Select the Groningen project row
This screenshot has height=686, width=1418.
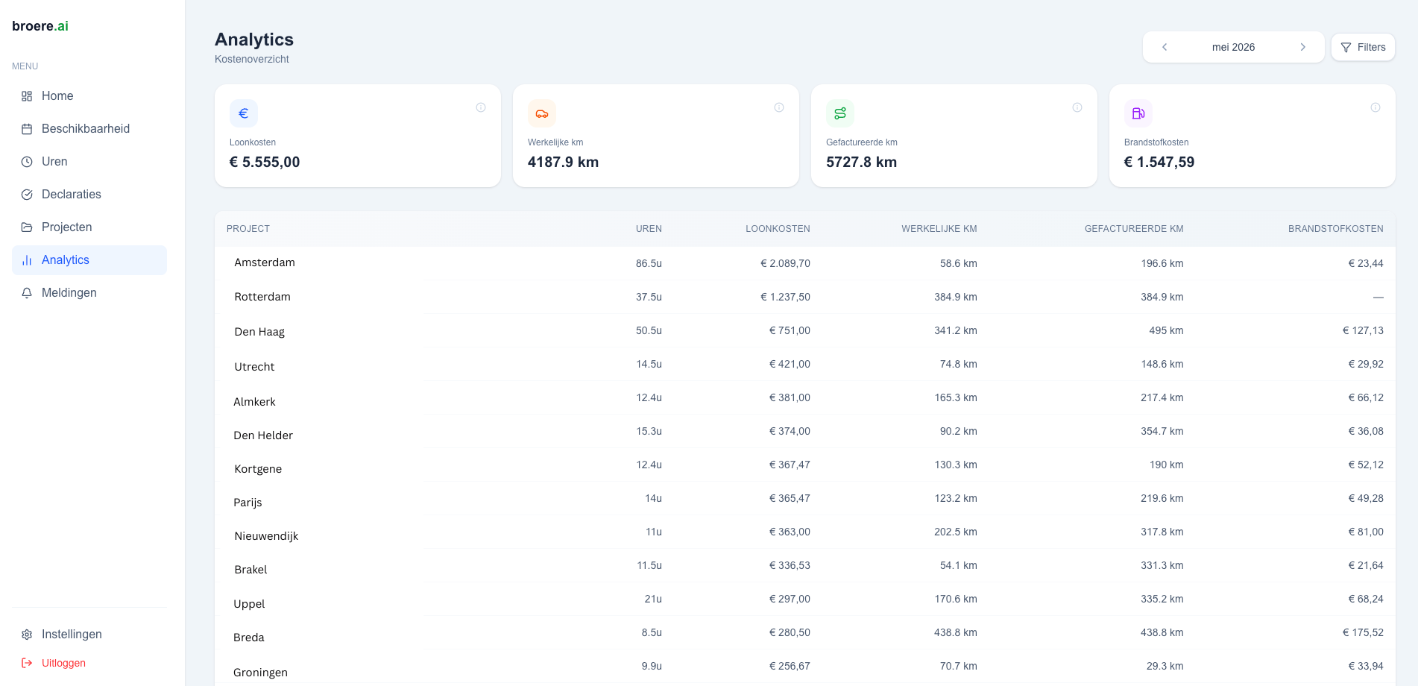(805, 666)
